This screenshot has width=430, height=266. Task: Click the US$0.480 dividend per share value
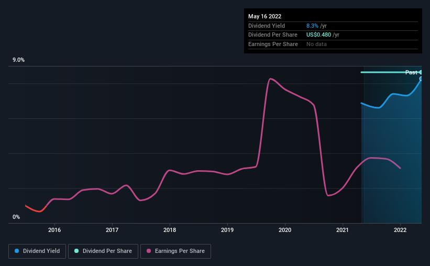point(318,35)
